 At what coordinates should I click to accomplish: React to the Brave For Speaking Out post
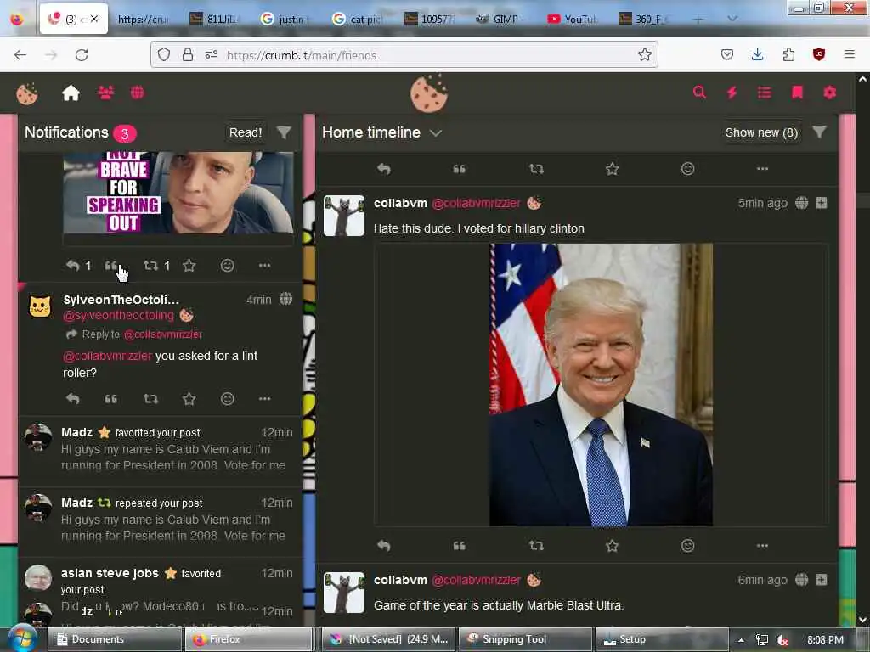tap(227, 266)
